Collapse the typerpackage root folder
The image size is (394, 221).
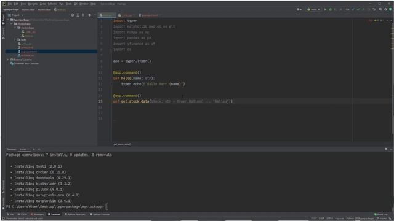tap(8, 20)
